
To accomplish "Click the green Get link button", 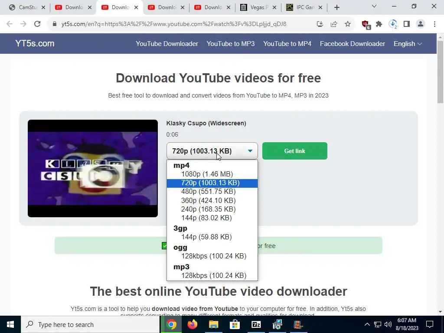I will click(x=295, y=151).
